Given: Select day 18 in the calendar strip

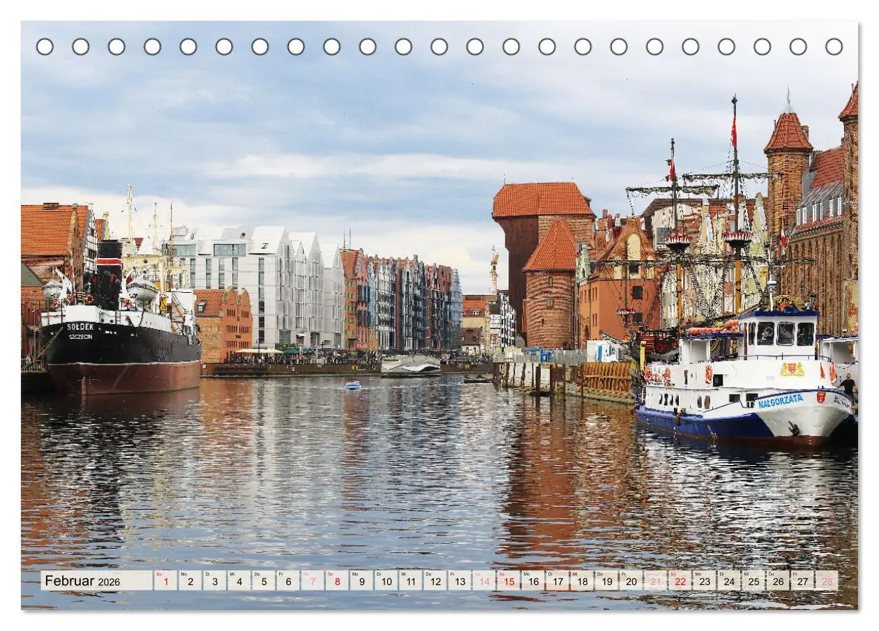Looking at the screenshot, I should [581, 581].
